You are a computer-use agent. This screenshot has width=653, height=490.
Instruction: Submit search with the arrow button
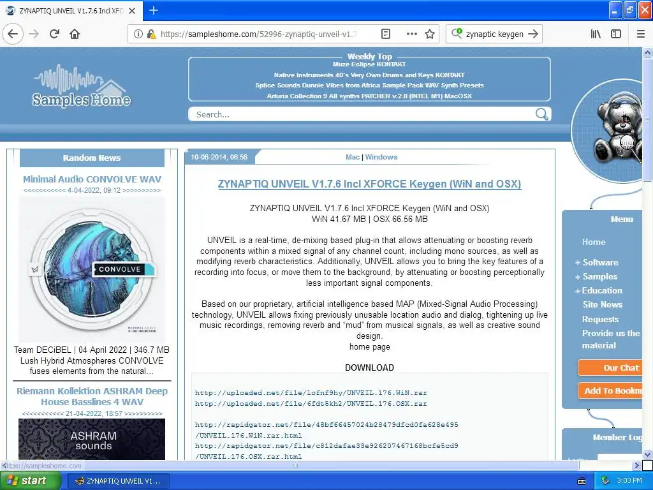(x=533, y=34)
